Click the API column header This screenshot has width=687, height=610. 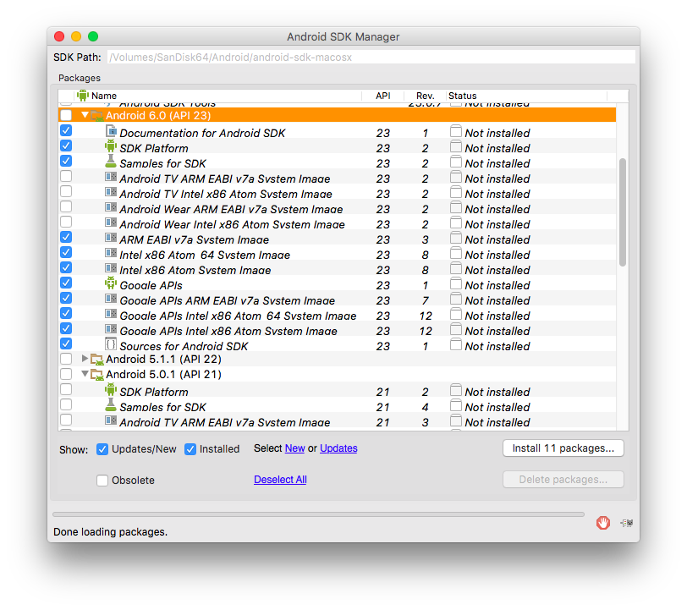pyautogui.click(x=383, y=96)
